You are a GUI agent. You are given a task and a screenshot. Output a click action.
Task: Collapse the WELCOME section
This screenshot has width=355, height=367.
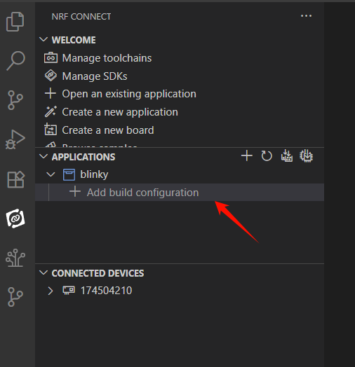point(43,39)
